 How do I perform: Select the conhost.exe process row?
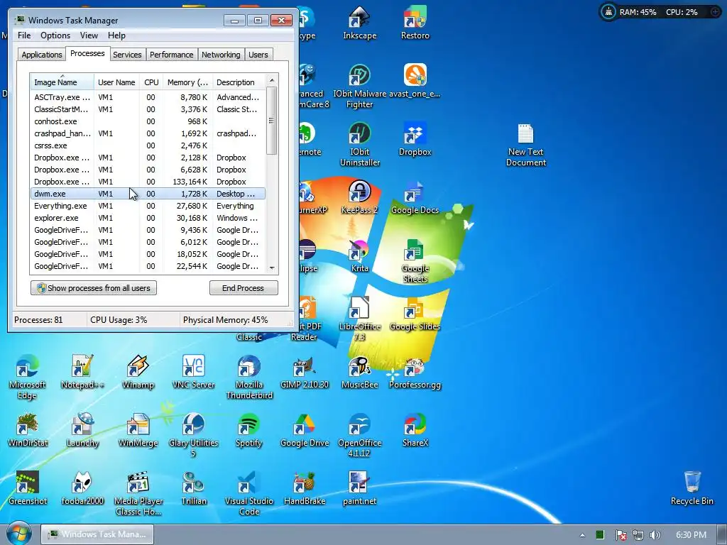pyautogui.click(x=148, y=121)
